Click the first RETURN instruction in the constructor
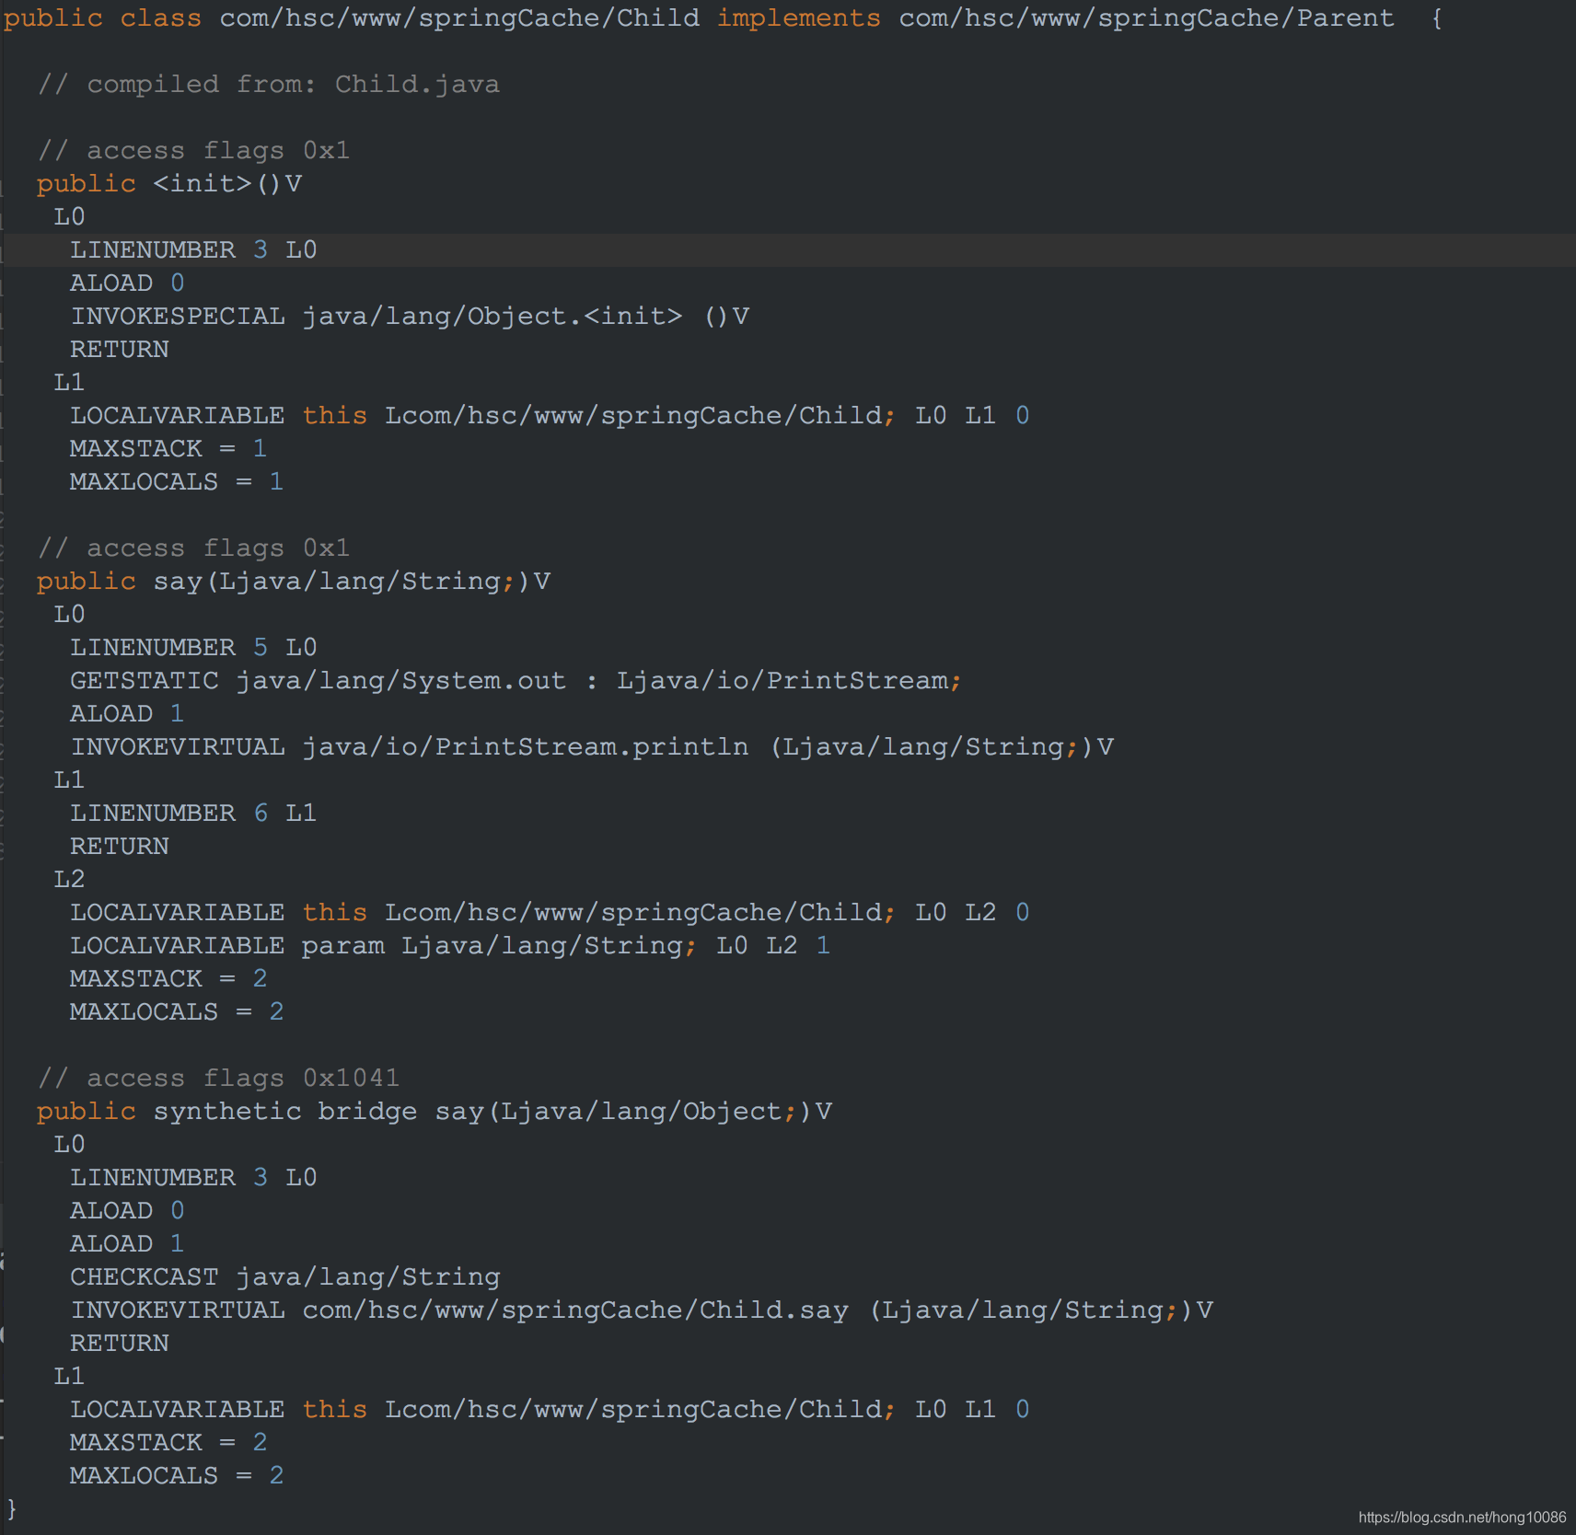1576x1535 pixels. pos(119,349)
